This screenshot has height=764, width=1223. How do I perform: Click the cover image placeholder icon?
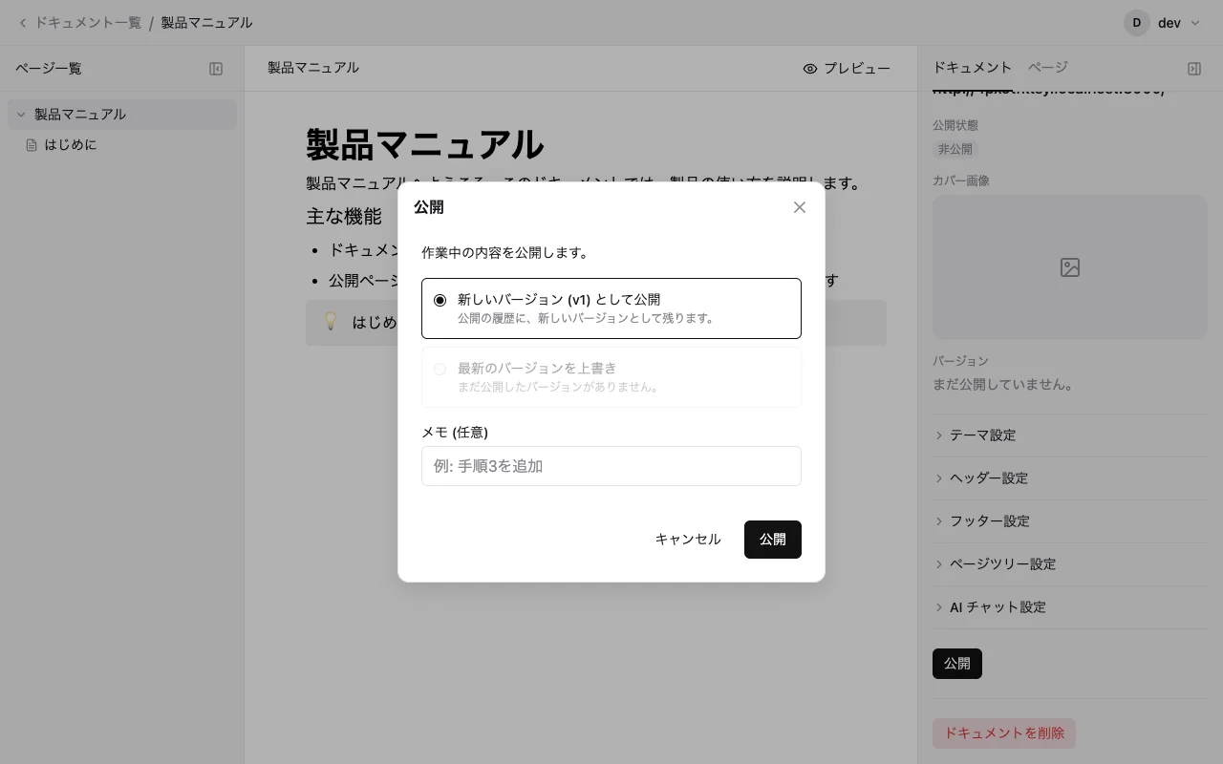point(1070,267)
